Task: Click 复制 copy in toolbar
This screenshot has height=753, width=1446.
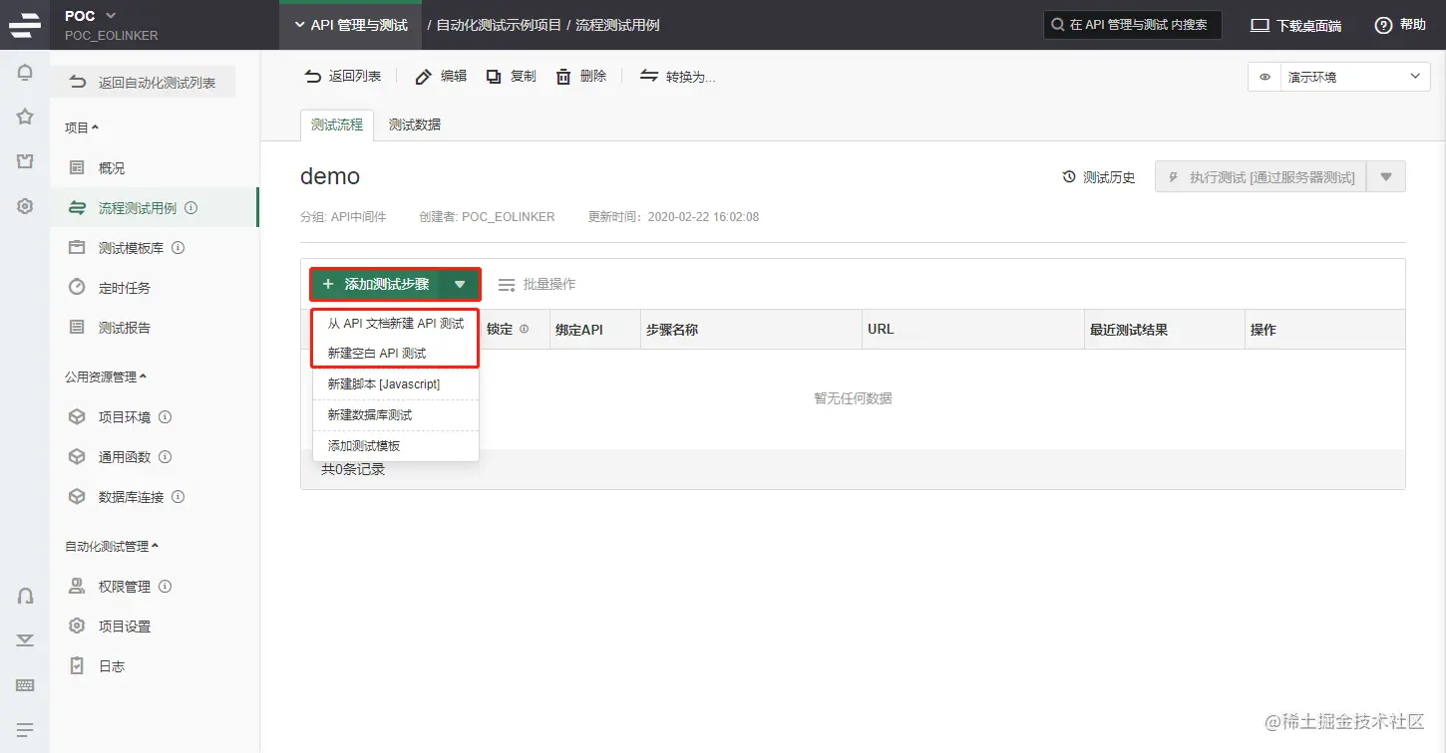Action: (511, 76)
